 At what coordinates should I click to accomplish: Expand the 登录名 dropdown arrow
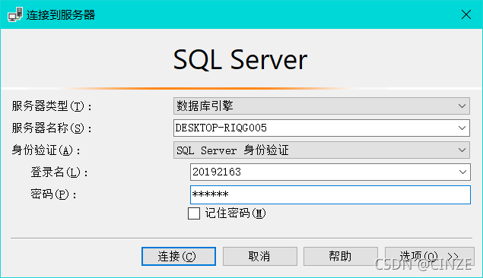coord(462,172)
